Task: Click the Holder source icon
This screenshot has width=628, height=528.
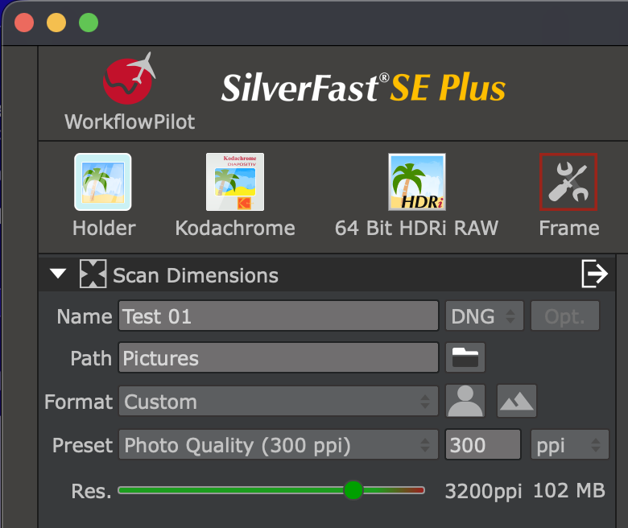Action: click(x=103, y=182)
